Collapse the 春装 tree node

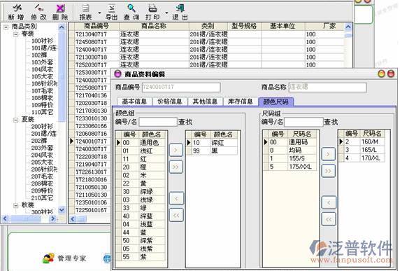pyautogui.click(x=16, y=34)
